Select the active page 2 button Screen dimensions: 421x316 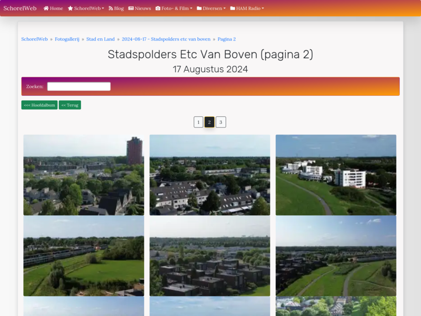pos(209,122)
